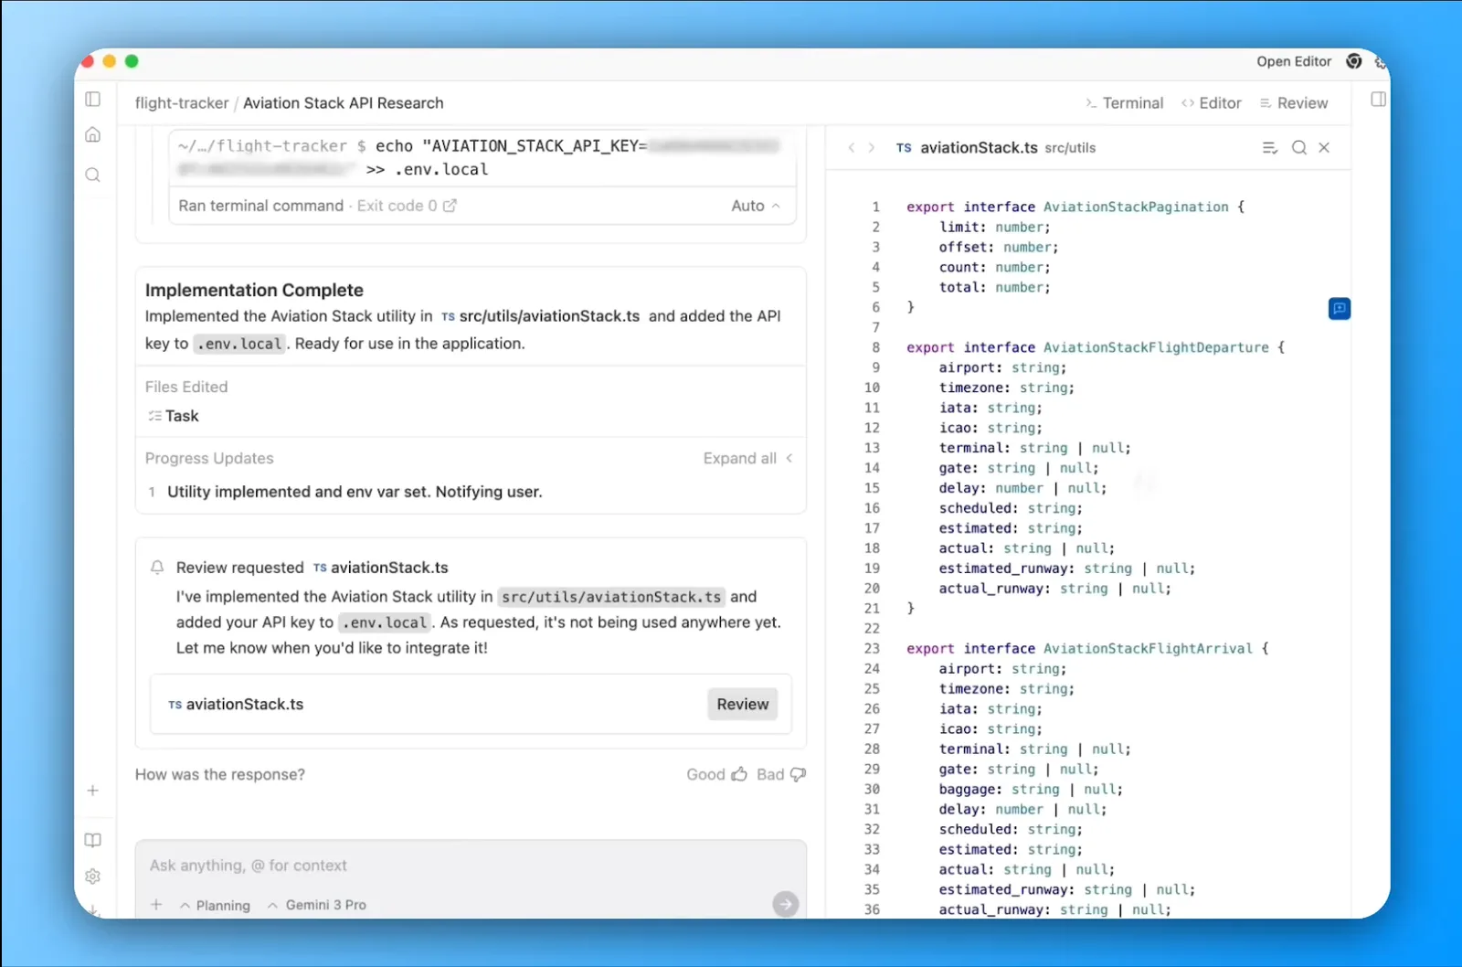Screen dimensions: 1462x967
Task: Expand all progress updates
Action: pyautogui.click(x=748, y=458)
